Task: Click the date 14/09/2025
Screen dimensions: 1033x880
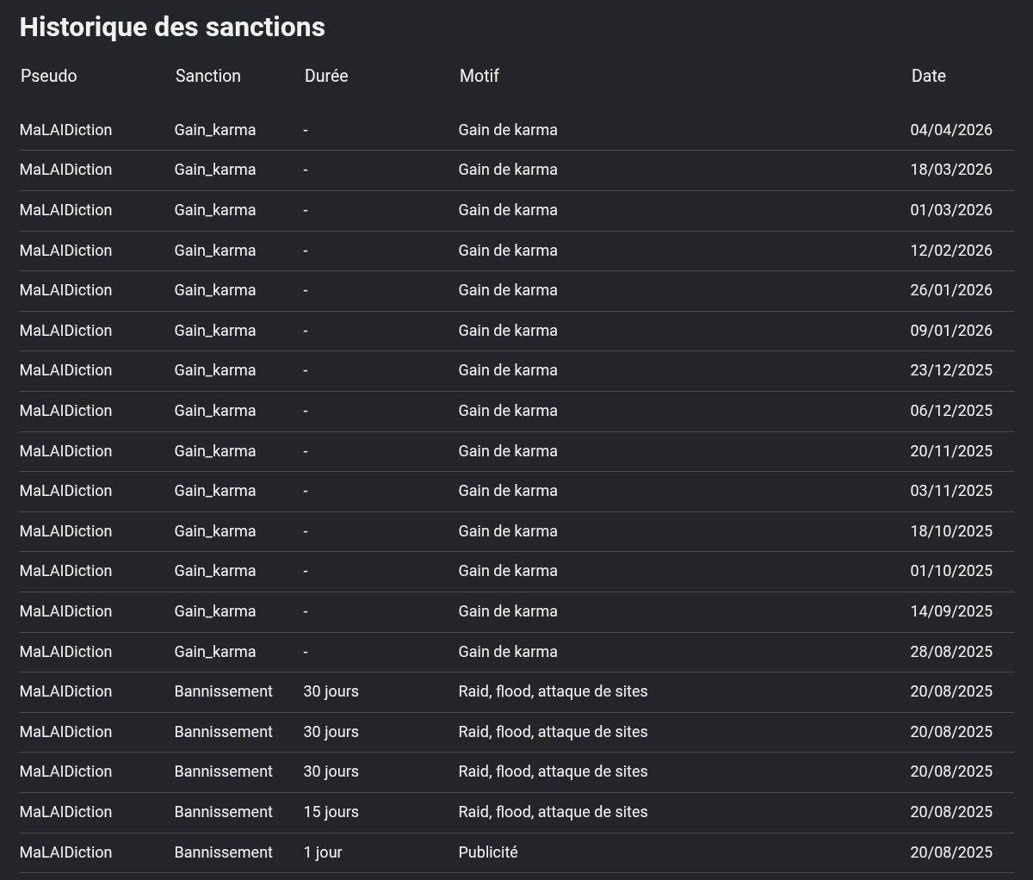Action: coord(950,611)
